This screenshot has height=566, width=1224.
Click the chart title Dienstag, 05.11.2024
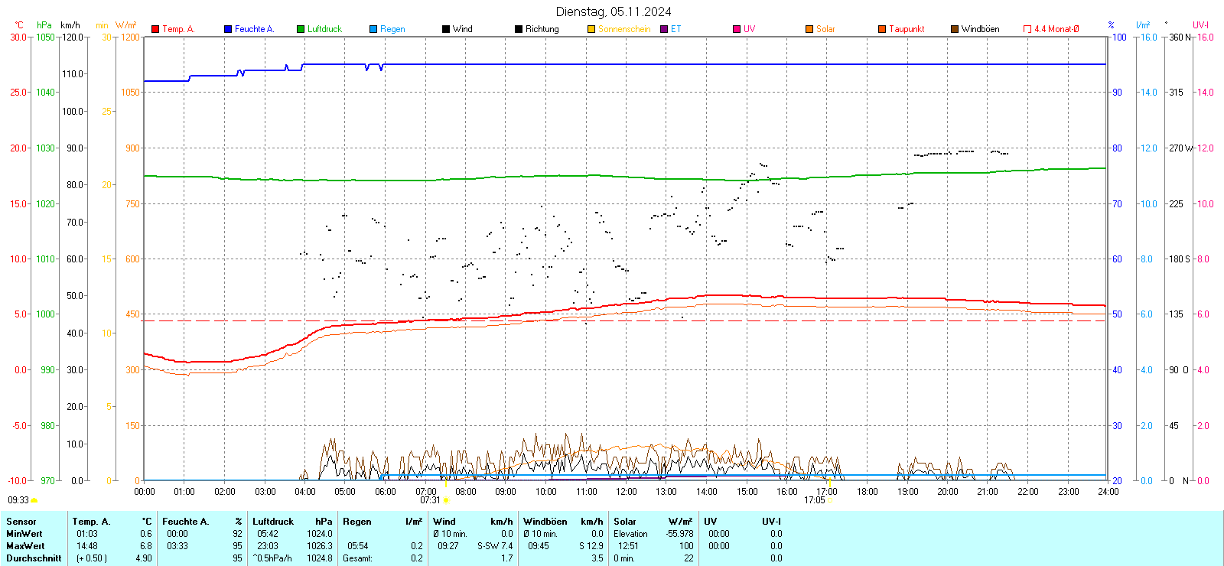(614, 11)
